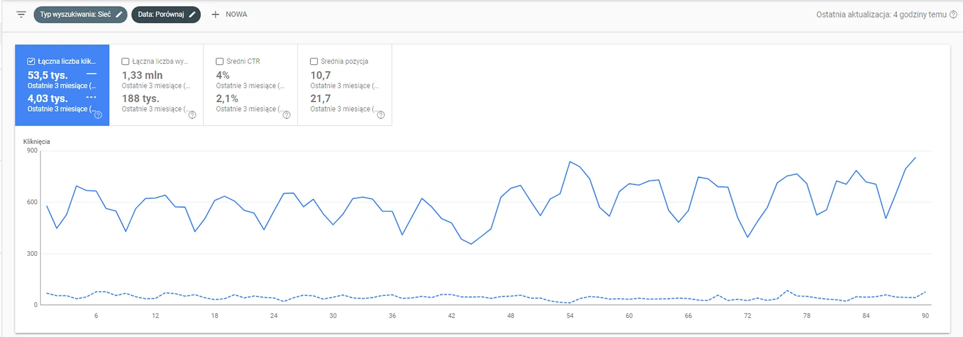Screen dimensions: 963x337
Task: Click the 300 y-axis label
Action: (32, 254)
